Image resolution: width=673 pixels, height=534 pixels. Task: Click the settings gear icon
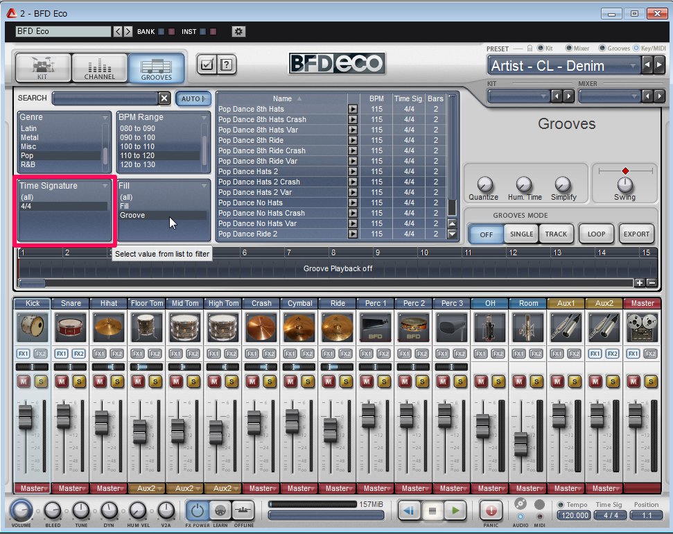(x=238, y=31)
